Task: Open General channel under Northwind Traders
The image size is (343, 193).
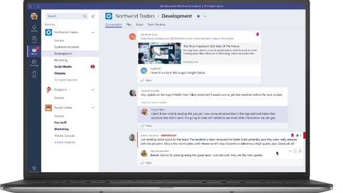Action: tap(59, 41)
